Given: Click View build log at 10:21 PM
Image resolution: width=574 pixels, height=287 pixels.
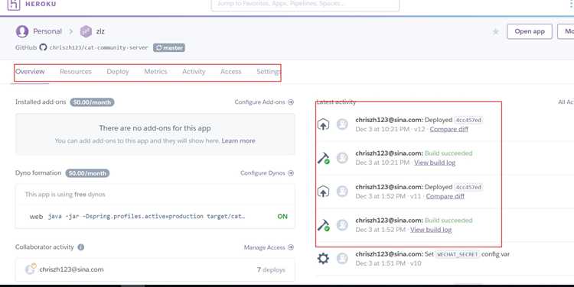Looking at the screenshot, I should (x=435, y=163).
